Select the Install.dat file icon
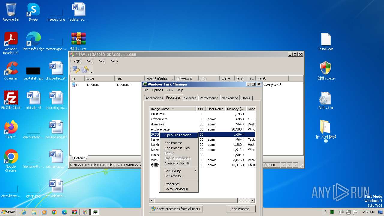 326,41
